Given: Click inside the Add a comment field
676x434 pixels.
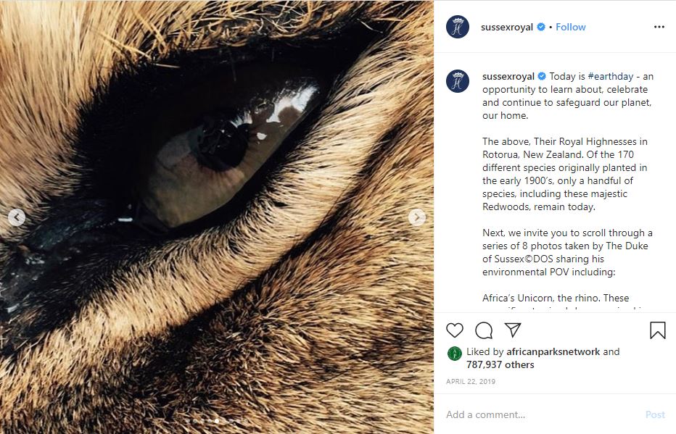Looking at the screenshot, I should (508, 414).
